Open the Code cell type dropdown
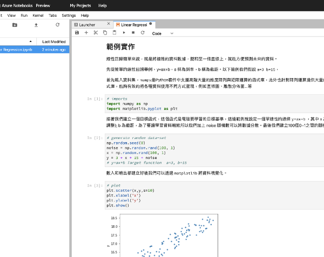The height and width of the screenshot is (257, 324). tap(163, 33)
